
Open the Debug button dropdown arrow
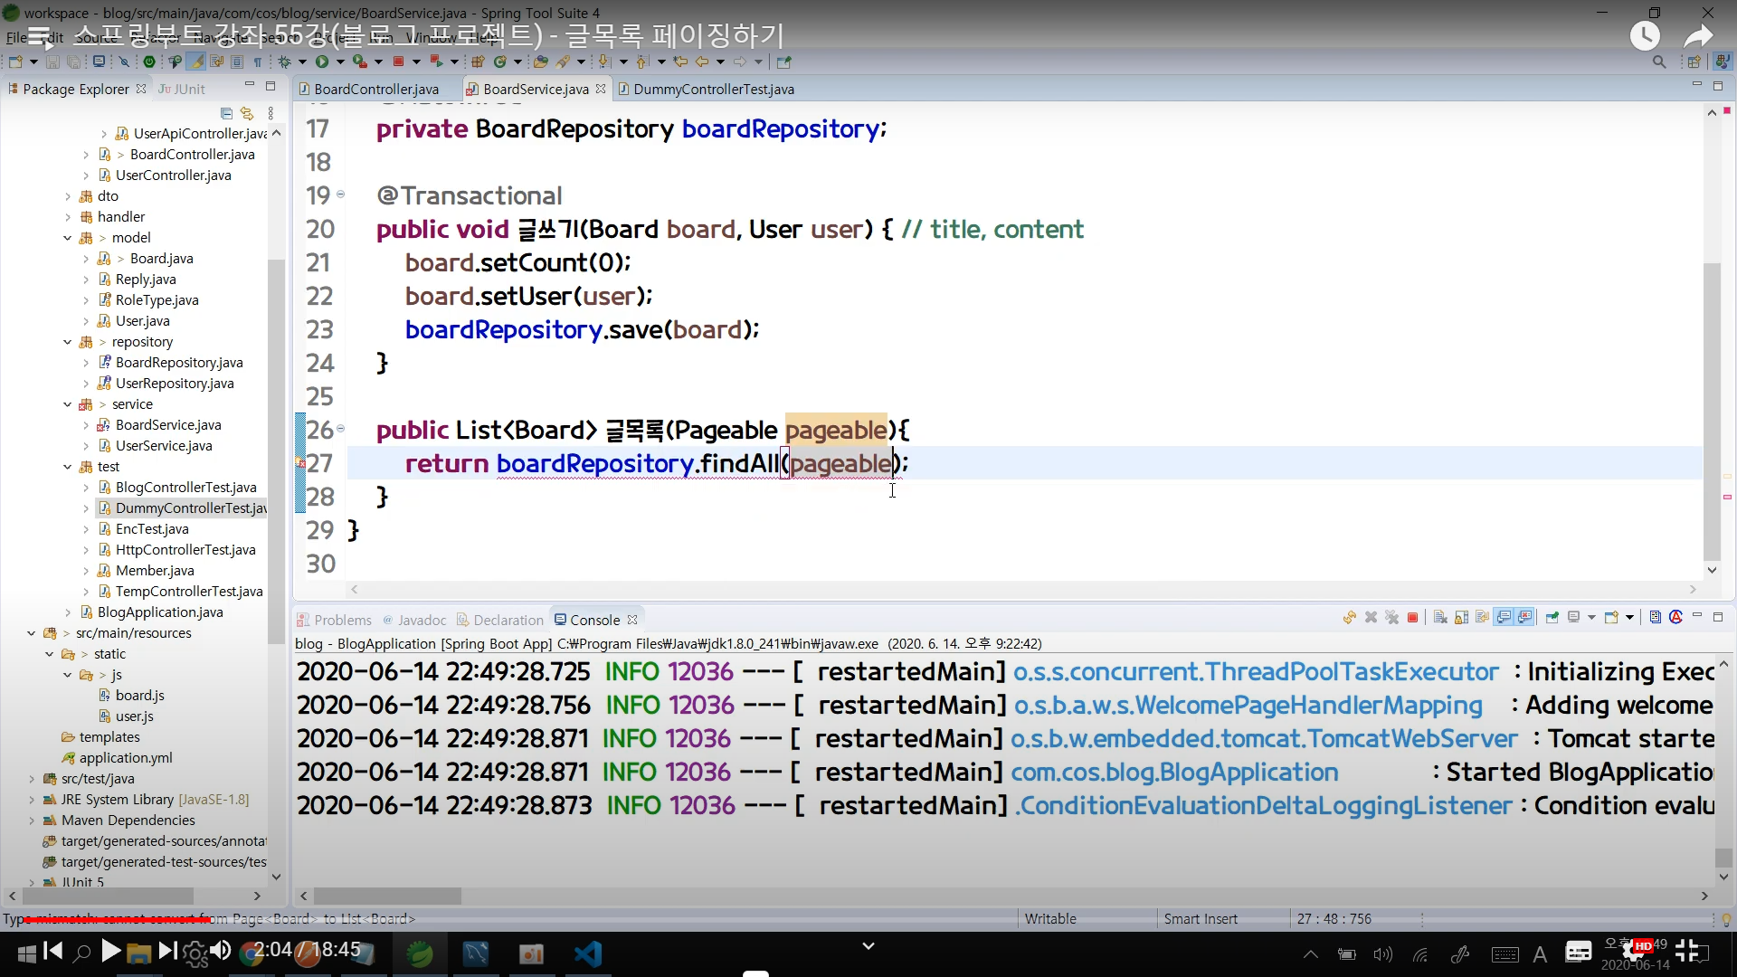(x=302, y=62)
